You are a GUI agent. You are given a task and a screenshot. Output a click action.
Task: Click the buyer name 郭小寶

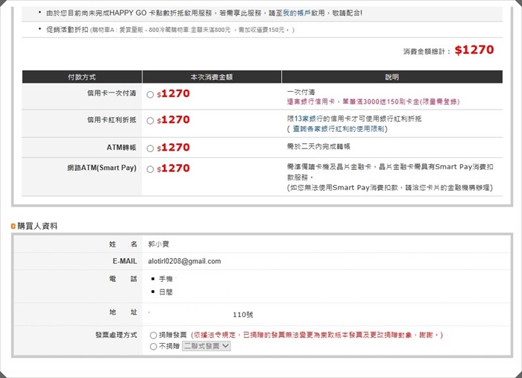[160, 244]
